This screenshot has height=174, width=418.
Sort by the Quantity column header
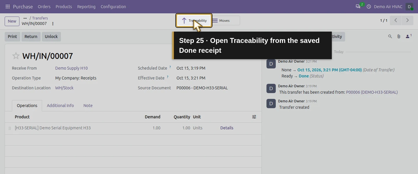pyautogui.click(x=182, y=117)
